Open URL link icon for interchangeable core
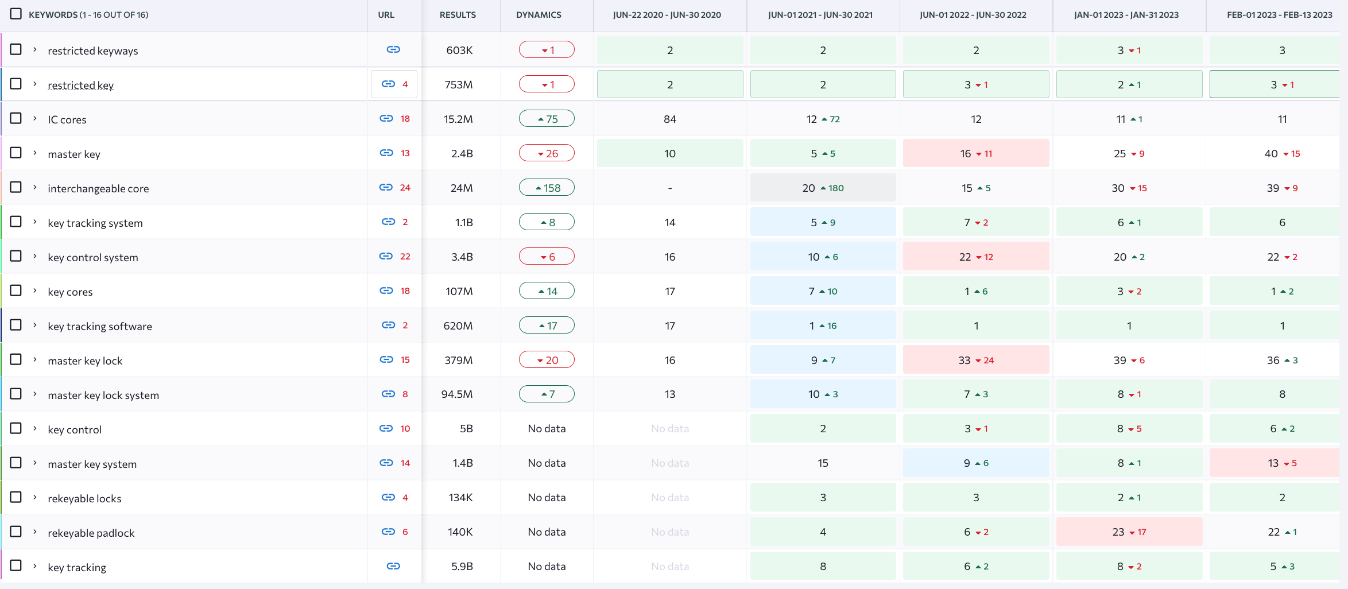The width and height of the screenshot is (1348, 589). click(386, 187)
